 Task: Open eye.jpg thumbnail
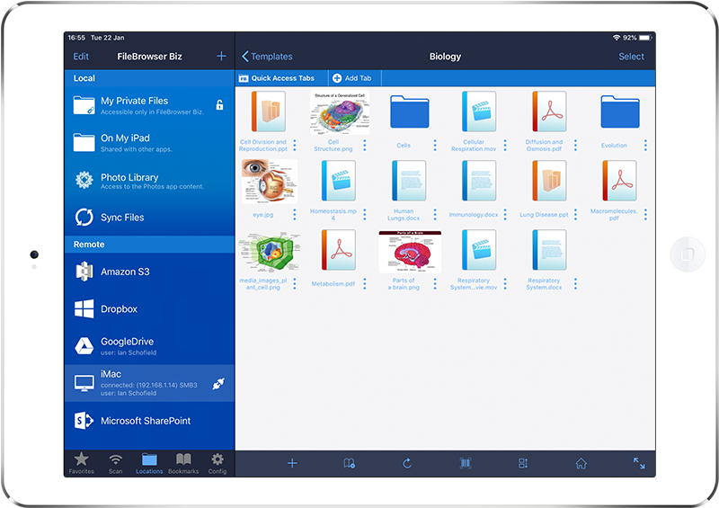[x=270, y=182]
